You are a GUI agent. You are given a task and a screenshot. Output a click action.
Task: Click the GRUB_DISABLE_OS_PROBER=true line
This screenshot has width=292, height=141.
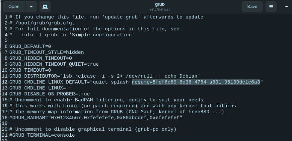(49, 94)
